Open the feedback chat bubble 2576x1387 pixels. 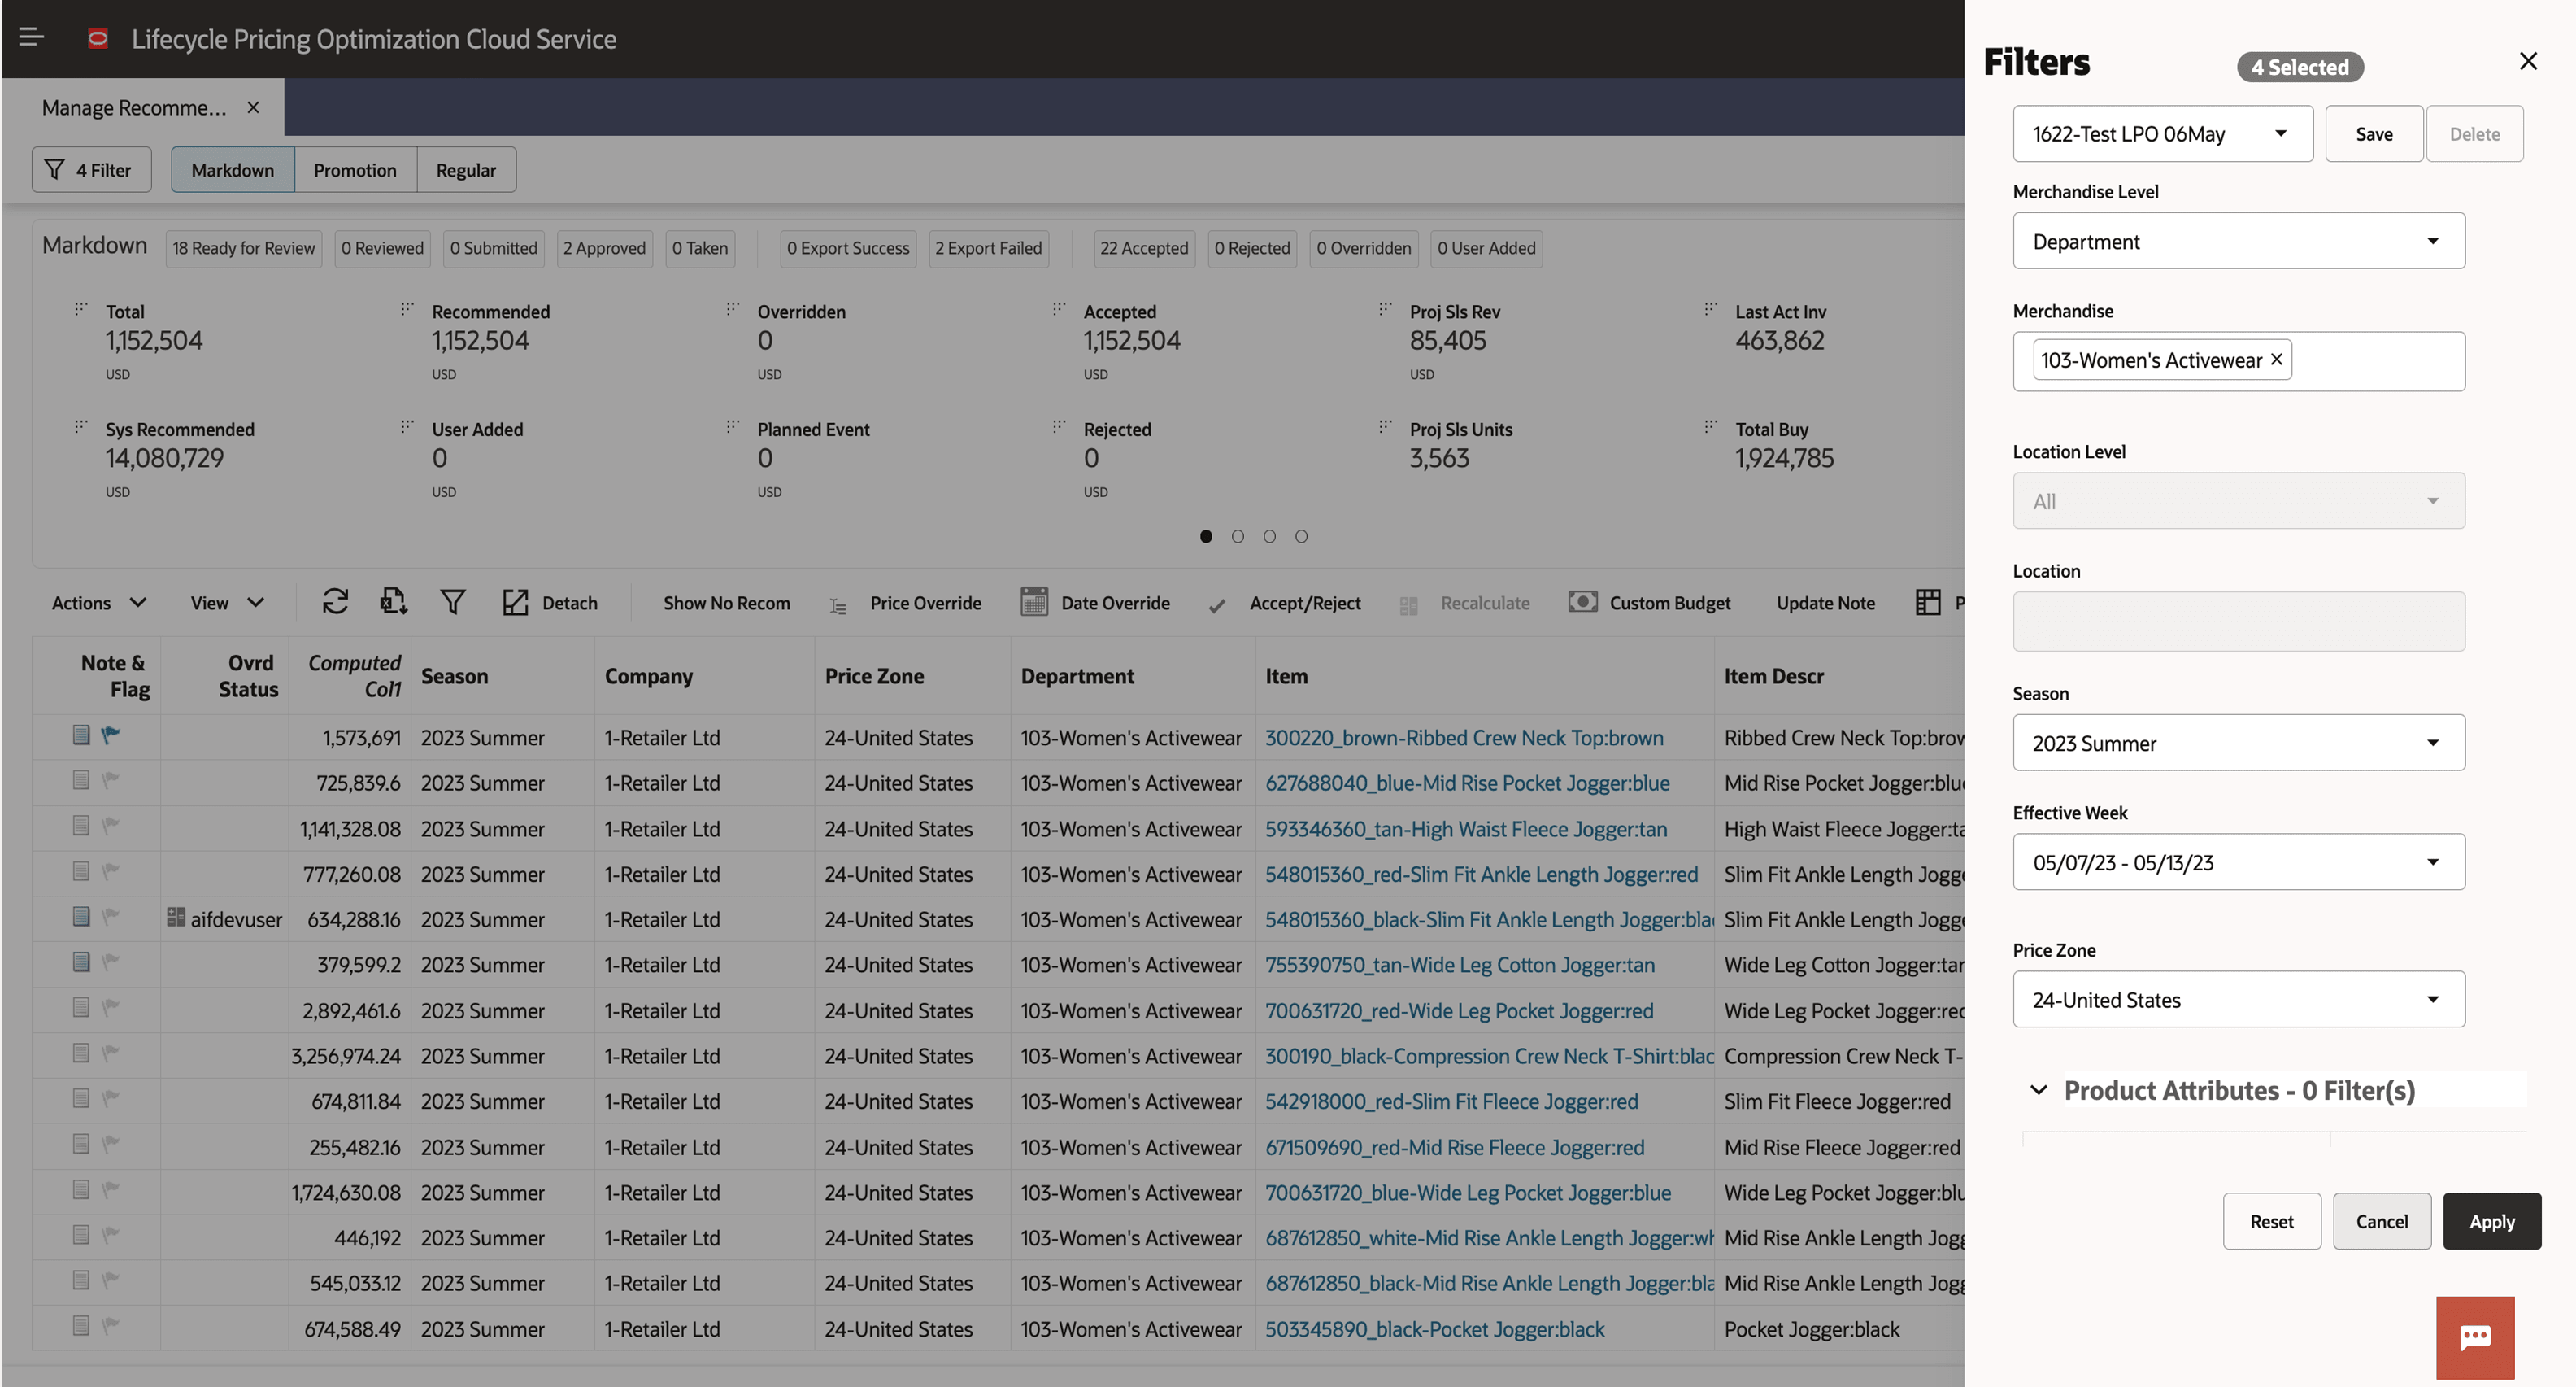(x=2475, y=1336)
